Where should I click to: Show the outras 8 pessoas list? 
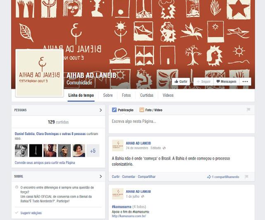pos(74,134)
